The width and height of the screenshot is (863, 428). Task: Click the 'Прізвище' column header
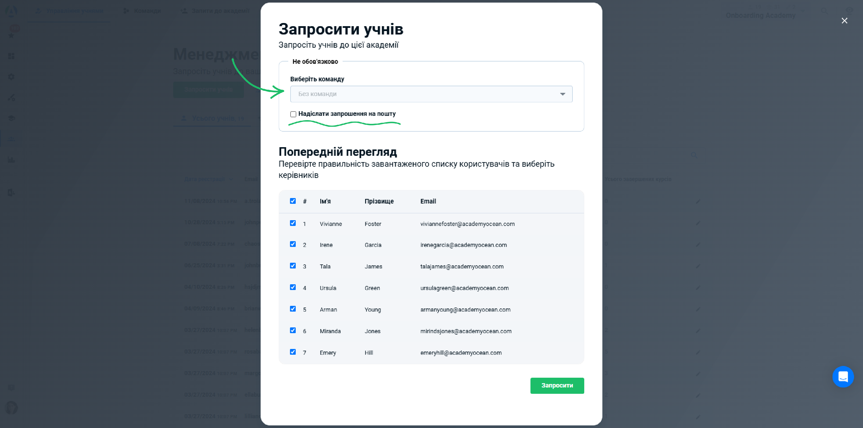379,201
